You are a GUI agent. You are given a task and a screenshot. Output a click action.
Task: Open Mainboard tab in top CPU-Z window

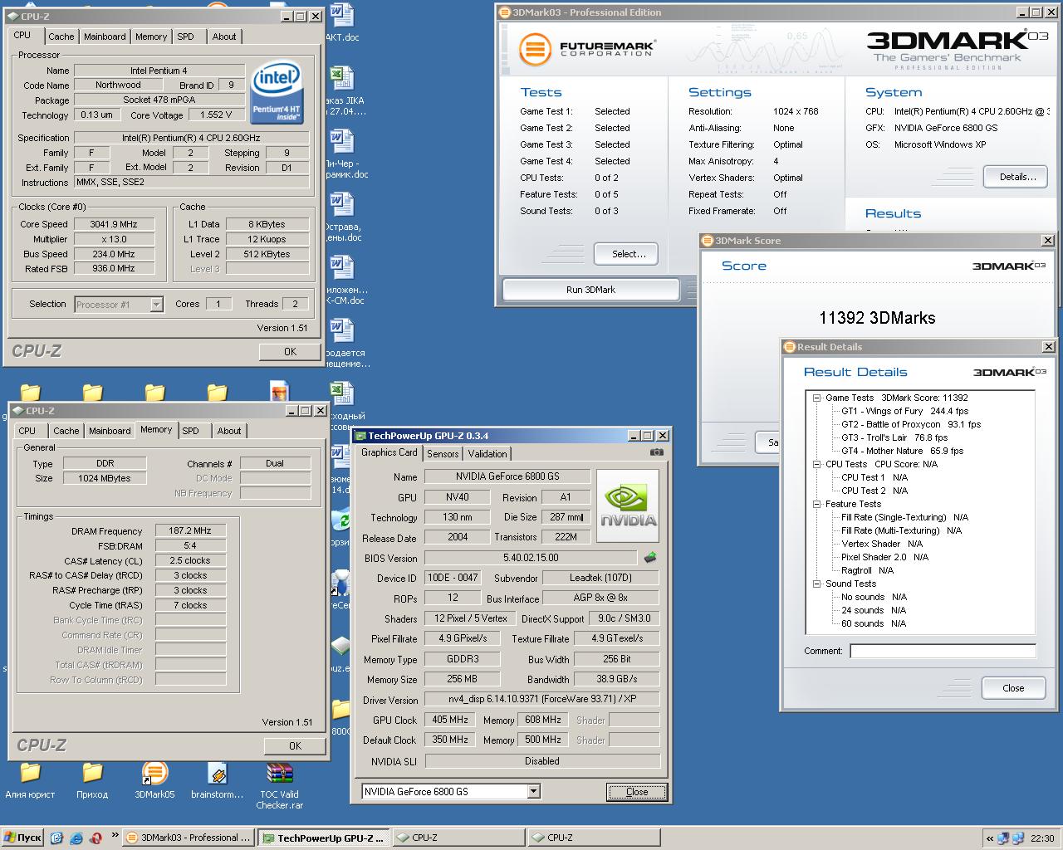coord(105,37)
